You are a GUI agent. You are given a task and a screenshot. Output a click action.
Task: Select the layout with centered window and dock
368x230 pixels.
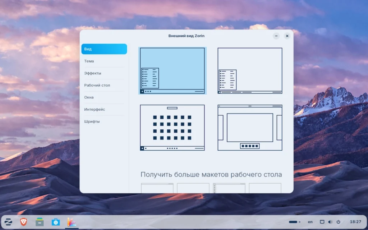[x=250, y=128]
